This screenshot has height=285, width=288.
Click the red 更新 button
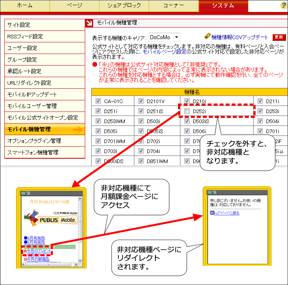pos(279,37)
